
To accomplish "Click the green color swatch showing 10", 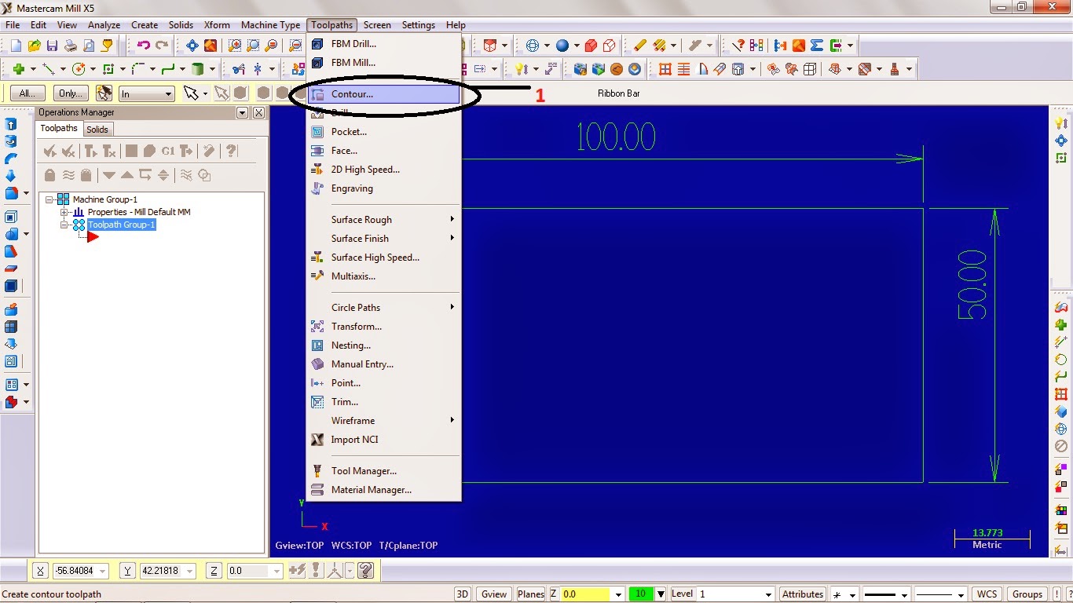I will (x=641, y=594).
